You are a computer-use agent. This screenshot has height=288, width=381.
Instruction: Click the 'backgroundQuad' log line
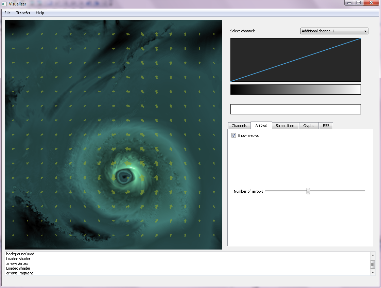(20, 254)
